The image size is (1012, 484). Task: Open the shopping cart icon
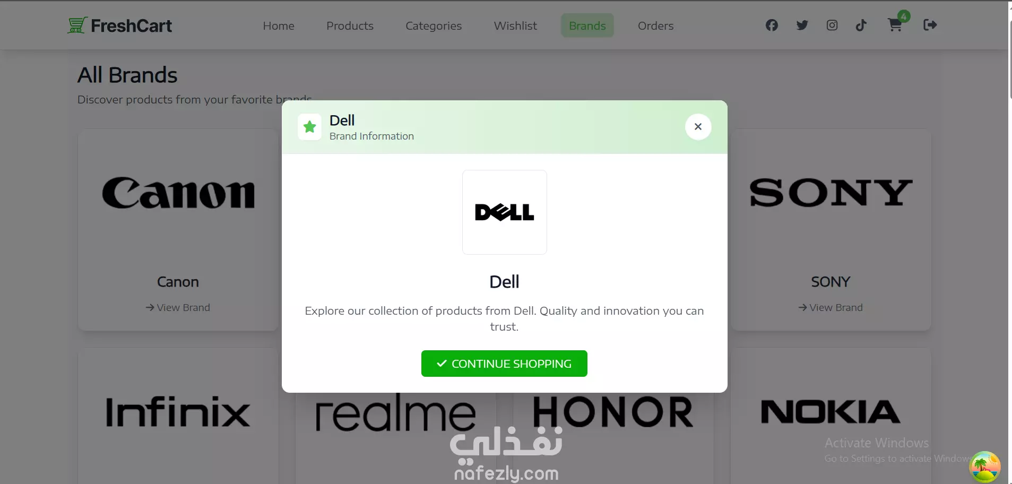tap(895, 25)
